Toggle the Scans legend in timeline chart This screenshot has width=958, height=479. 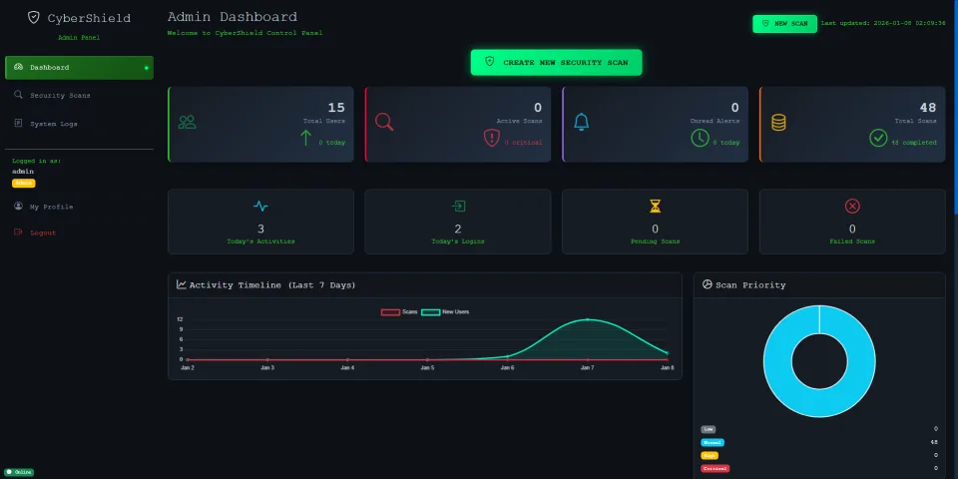399,312
